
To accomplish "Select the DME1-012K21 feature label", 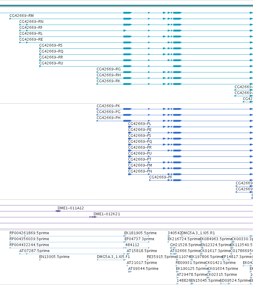I will tap(107, 214).
